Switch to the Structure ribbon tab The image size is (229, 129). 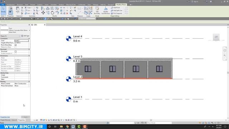(20, 5)
